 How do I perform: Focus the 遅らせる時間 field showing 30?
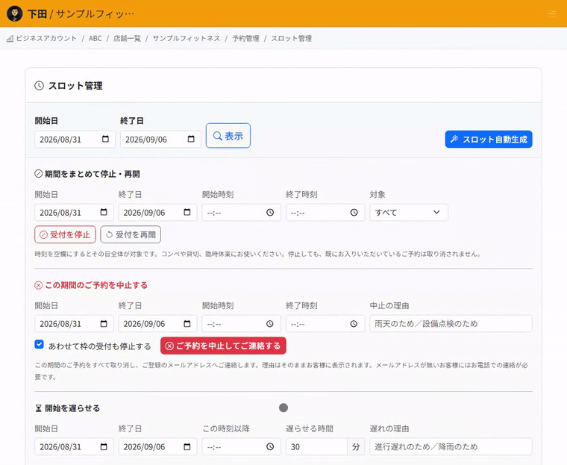pos(316,446)
